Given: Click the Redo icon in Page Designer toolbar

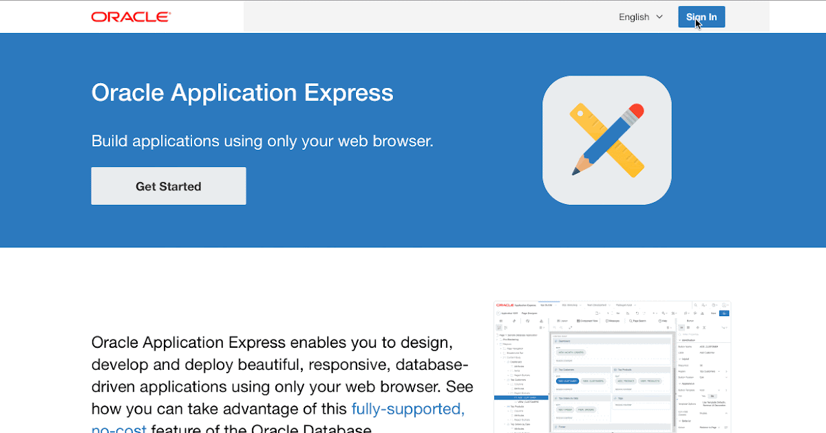Looking at the screenshot, I should click(x=644, y=313).
